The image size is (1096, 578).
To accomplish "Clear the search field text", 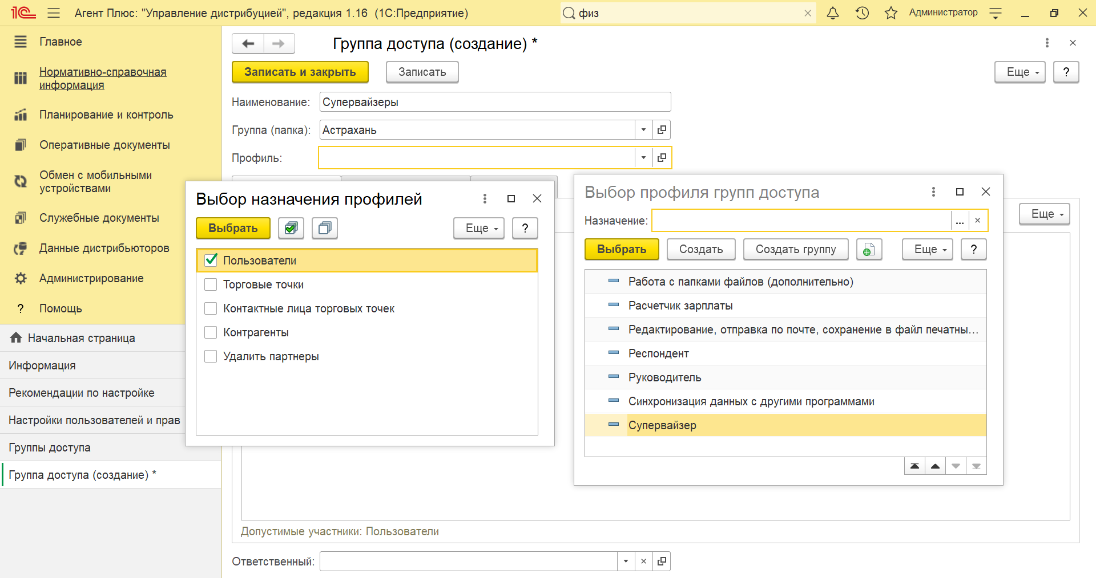I will (808, 13).
